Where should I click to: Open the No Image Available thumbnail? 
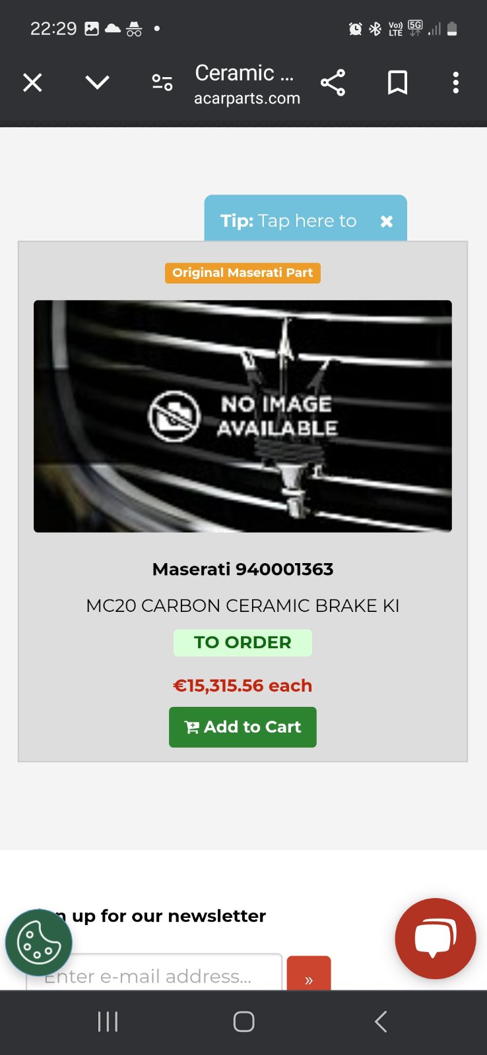tap(243, 416)
